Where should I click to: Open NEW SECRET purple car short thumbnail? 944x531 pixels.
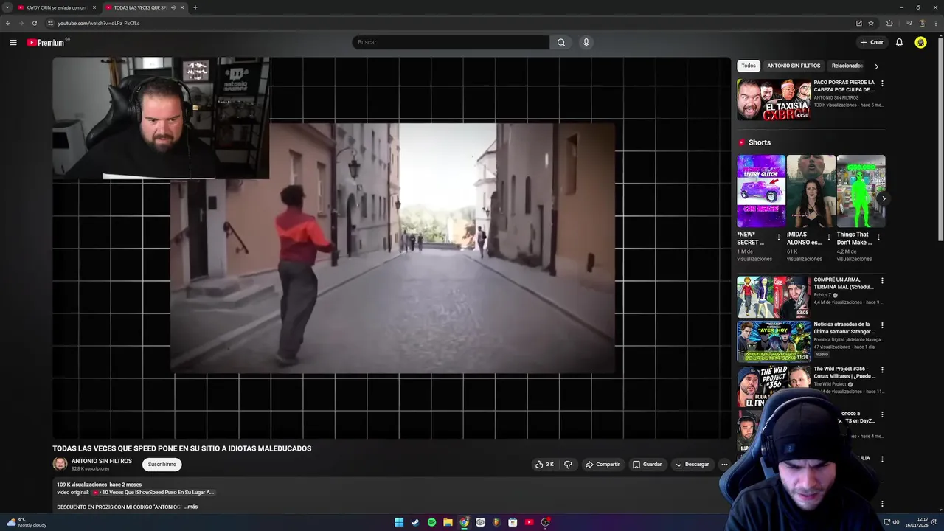761,190
